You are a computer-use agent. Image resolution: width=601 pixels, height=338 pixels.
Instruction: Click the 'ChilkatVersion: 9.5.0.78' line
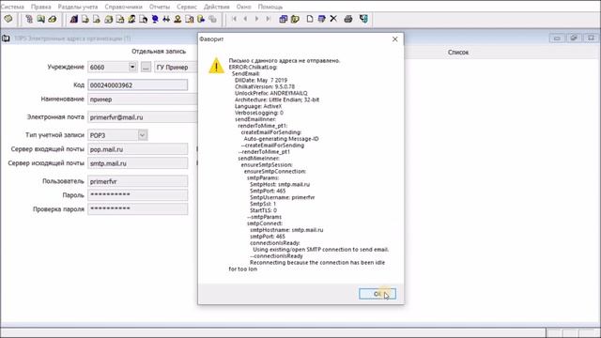click(265, 86)
